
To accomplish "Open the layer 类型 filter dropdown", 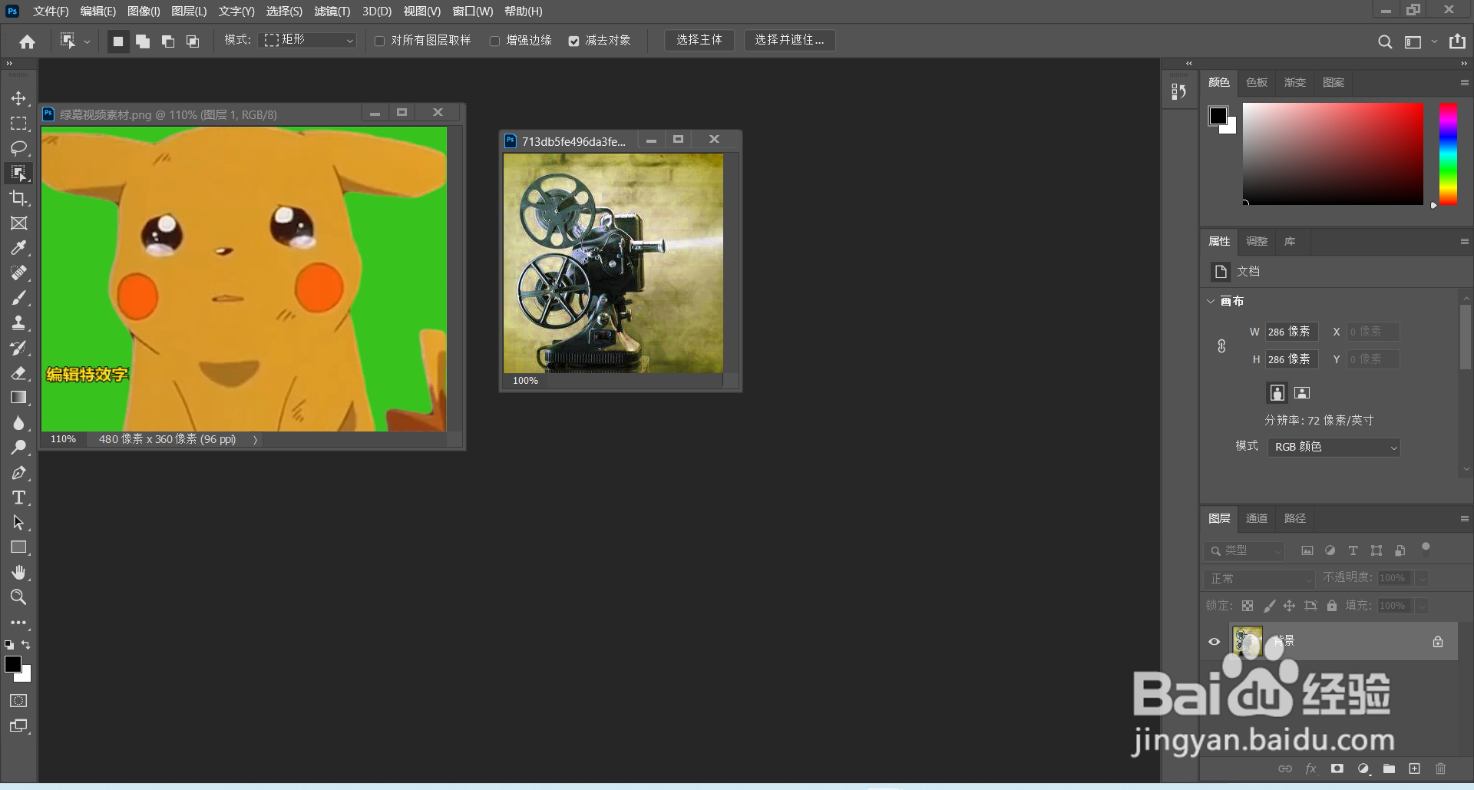I will pos(1244,550).
